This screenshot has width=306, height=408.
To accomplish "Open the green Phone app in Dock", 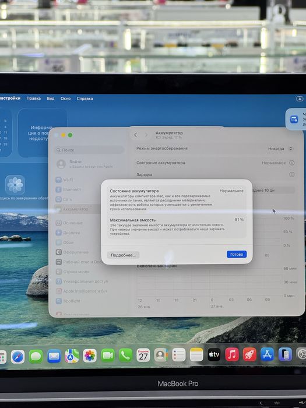I will [x=125, y=355].
